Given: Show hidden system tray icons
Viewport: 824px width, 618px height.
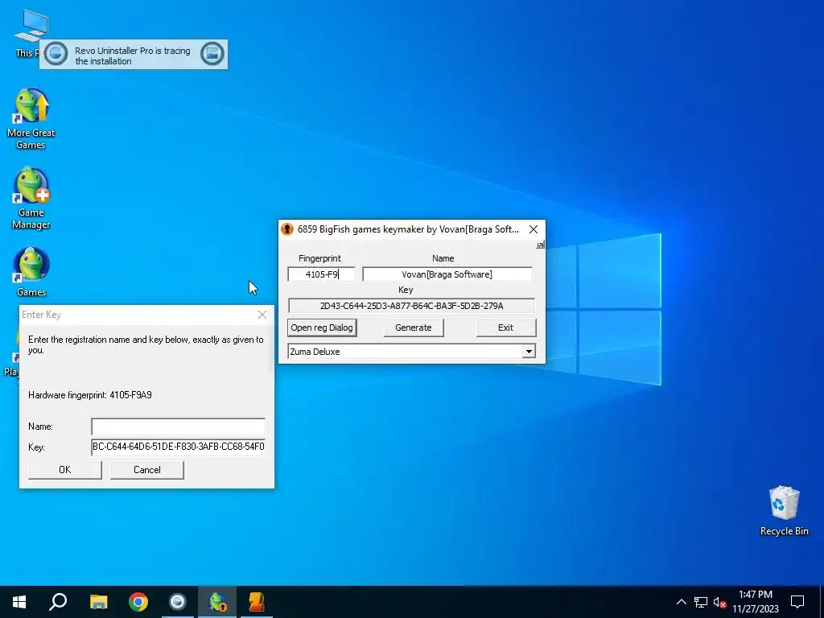Looking at the screenshot, I should click(x=681, y=602).
